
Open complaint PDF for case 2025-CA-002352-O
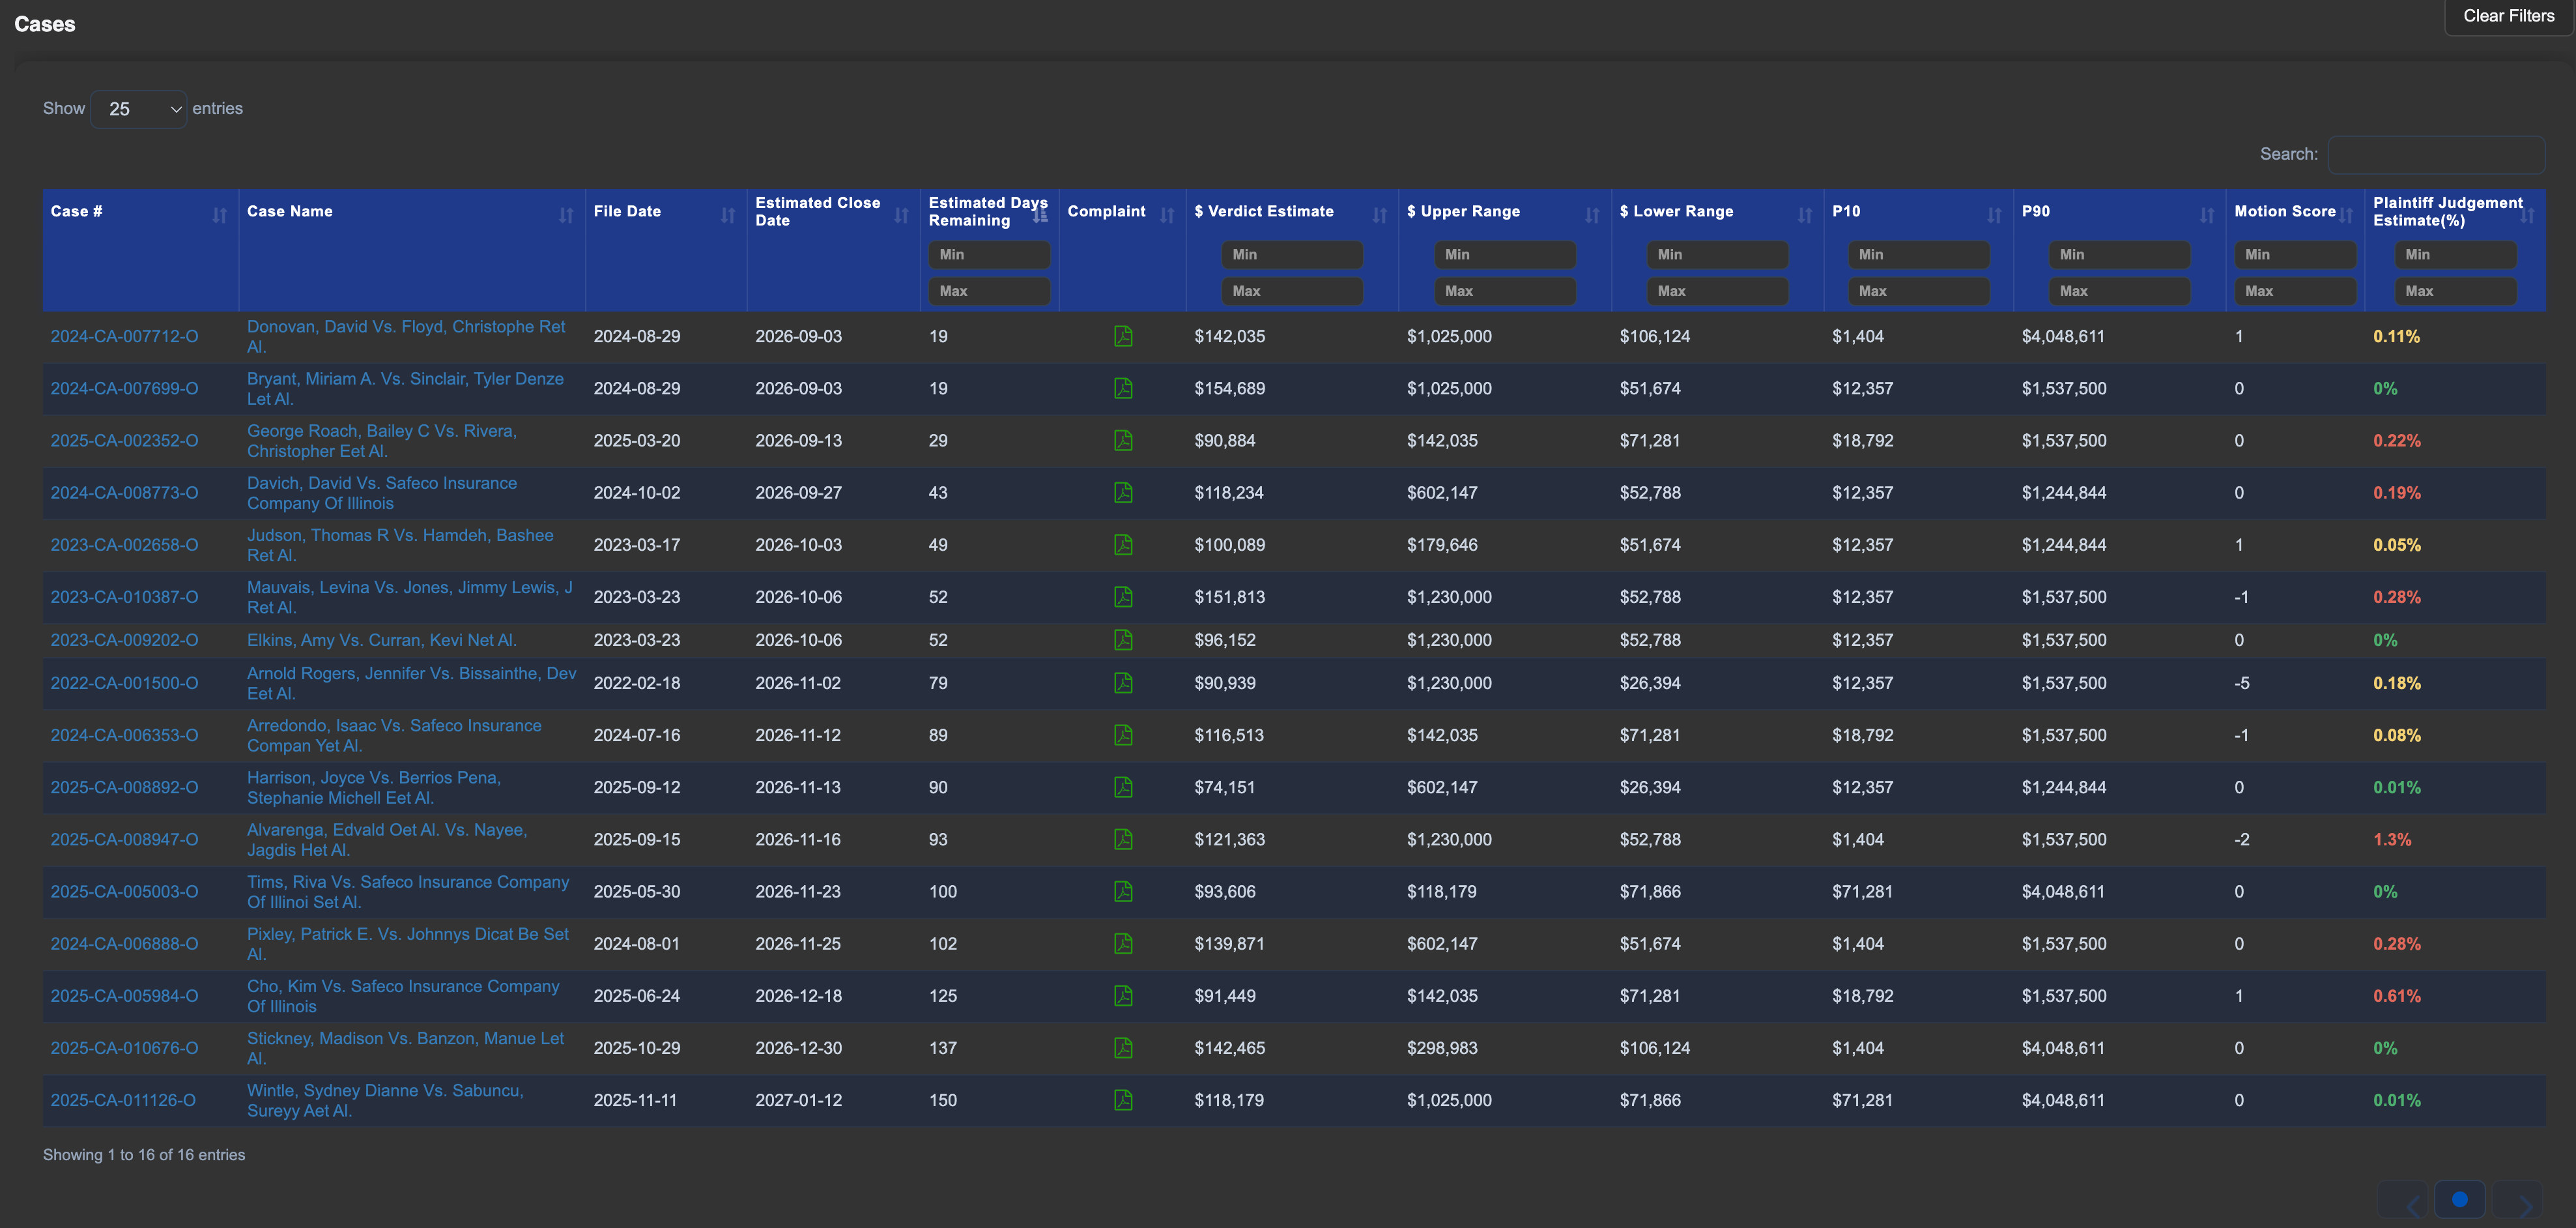1123,441
